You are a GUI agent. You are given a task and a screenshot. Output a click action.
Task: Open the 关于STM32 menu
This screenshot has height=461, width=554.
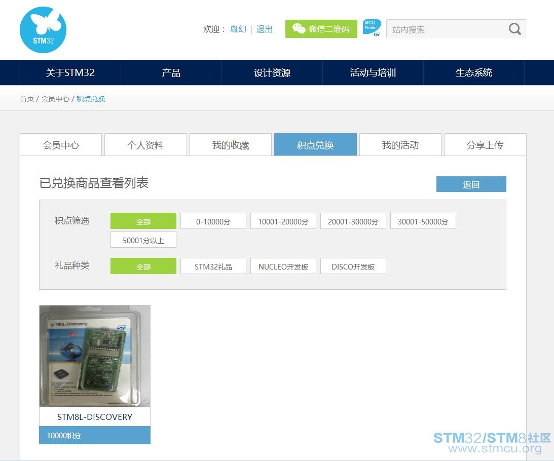coord(70,73)
